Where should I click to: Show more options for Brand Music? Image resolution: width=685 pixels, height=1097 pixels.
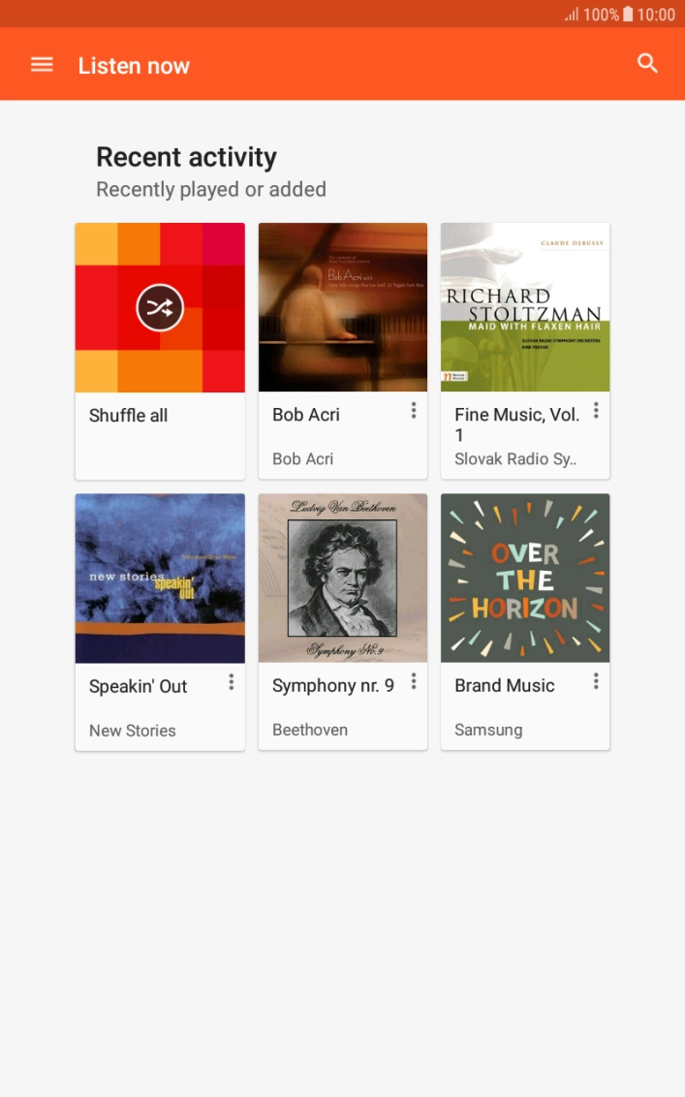[596, 682]
